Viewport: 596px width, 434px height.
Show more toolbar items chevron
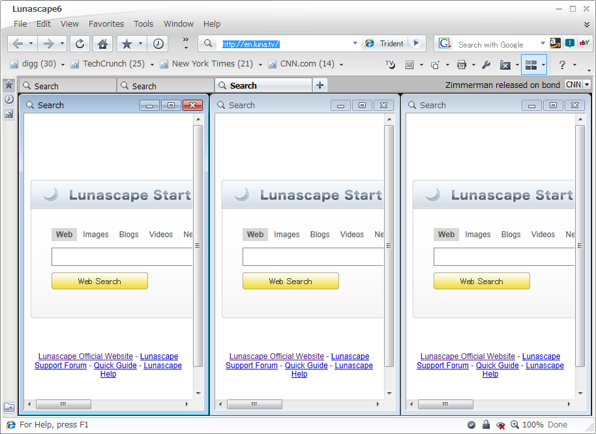coord(186,43)
